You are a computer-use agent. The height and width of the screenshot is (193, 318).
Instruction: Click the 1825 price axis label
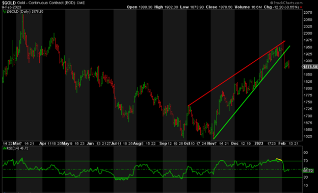pos(308,82)
